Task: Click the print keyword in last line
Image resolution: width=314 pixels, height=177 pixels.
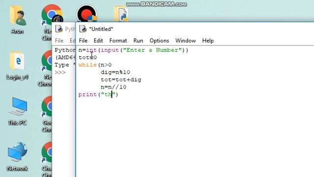Action: pos(87,94)
